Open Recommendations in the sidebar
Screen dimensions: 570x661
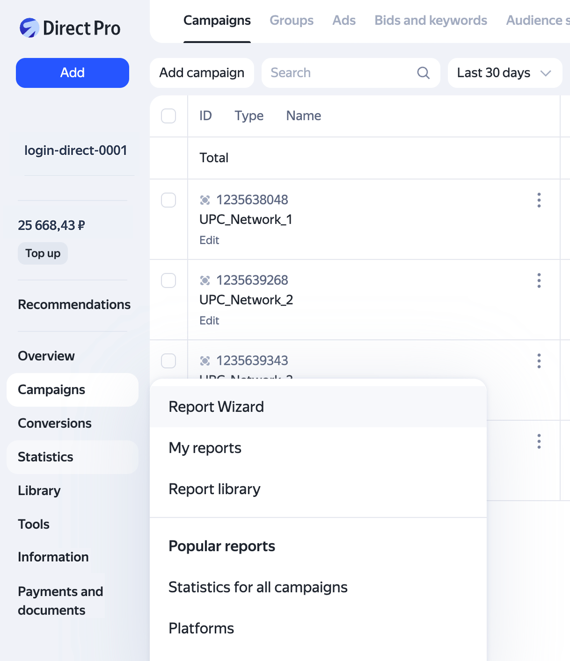(x=74, y=305)
